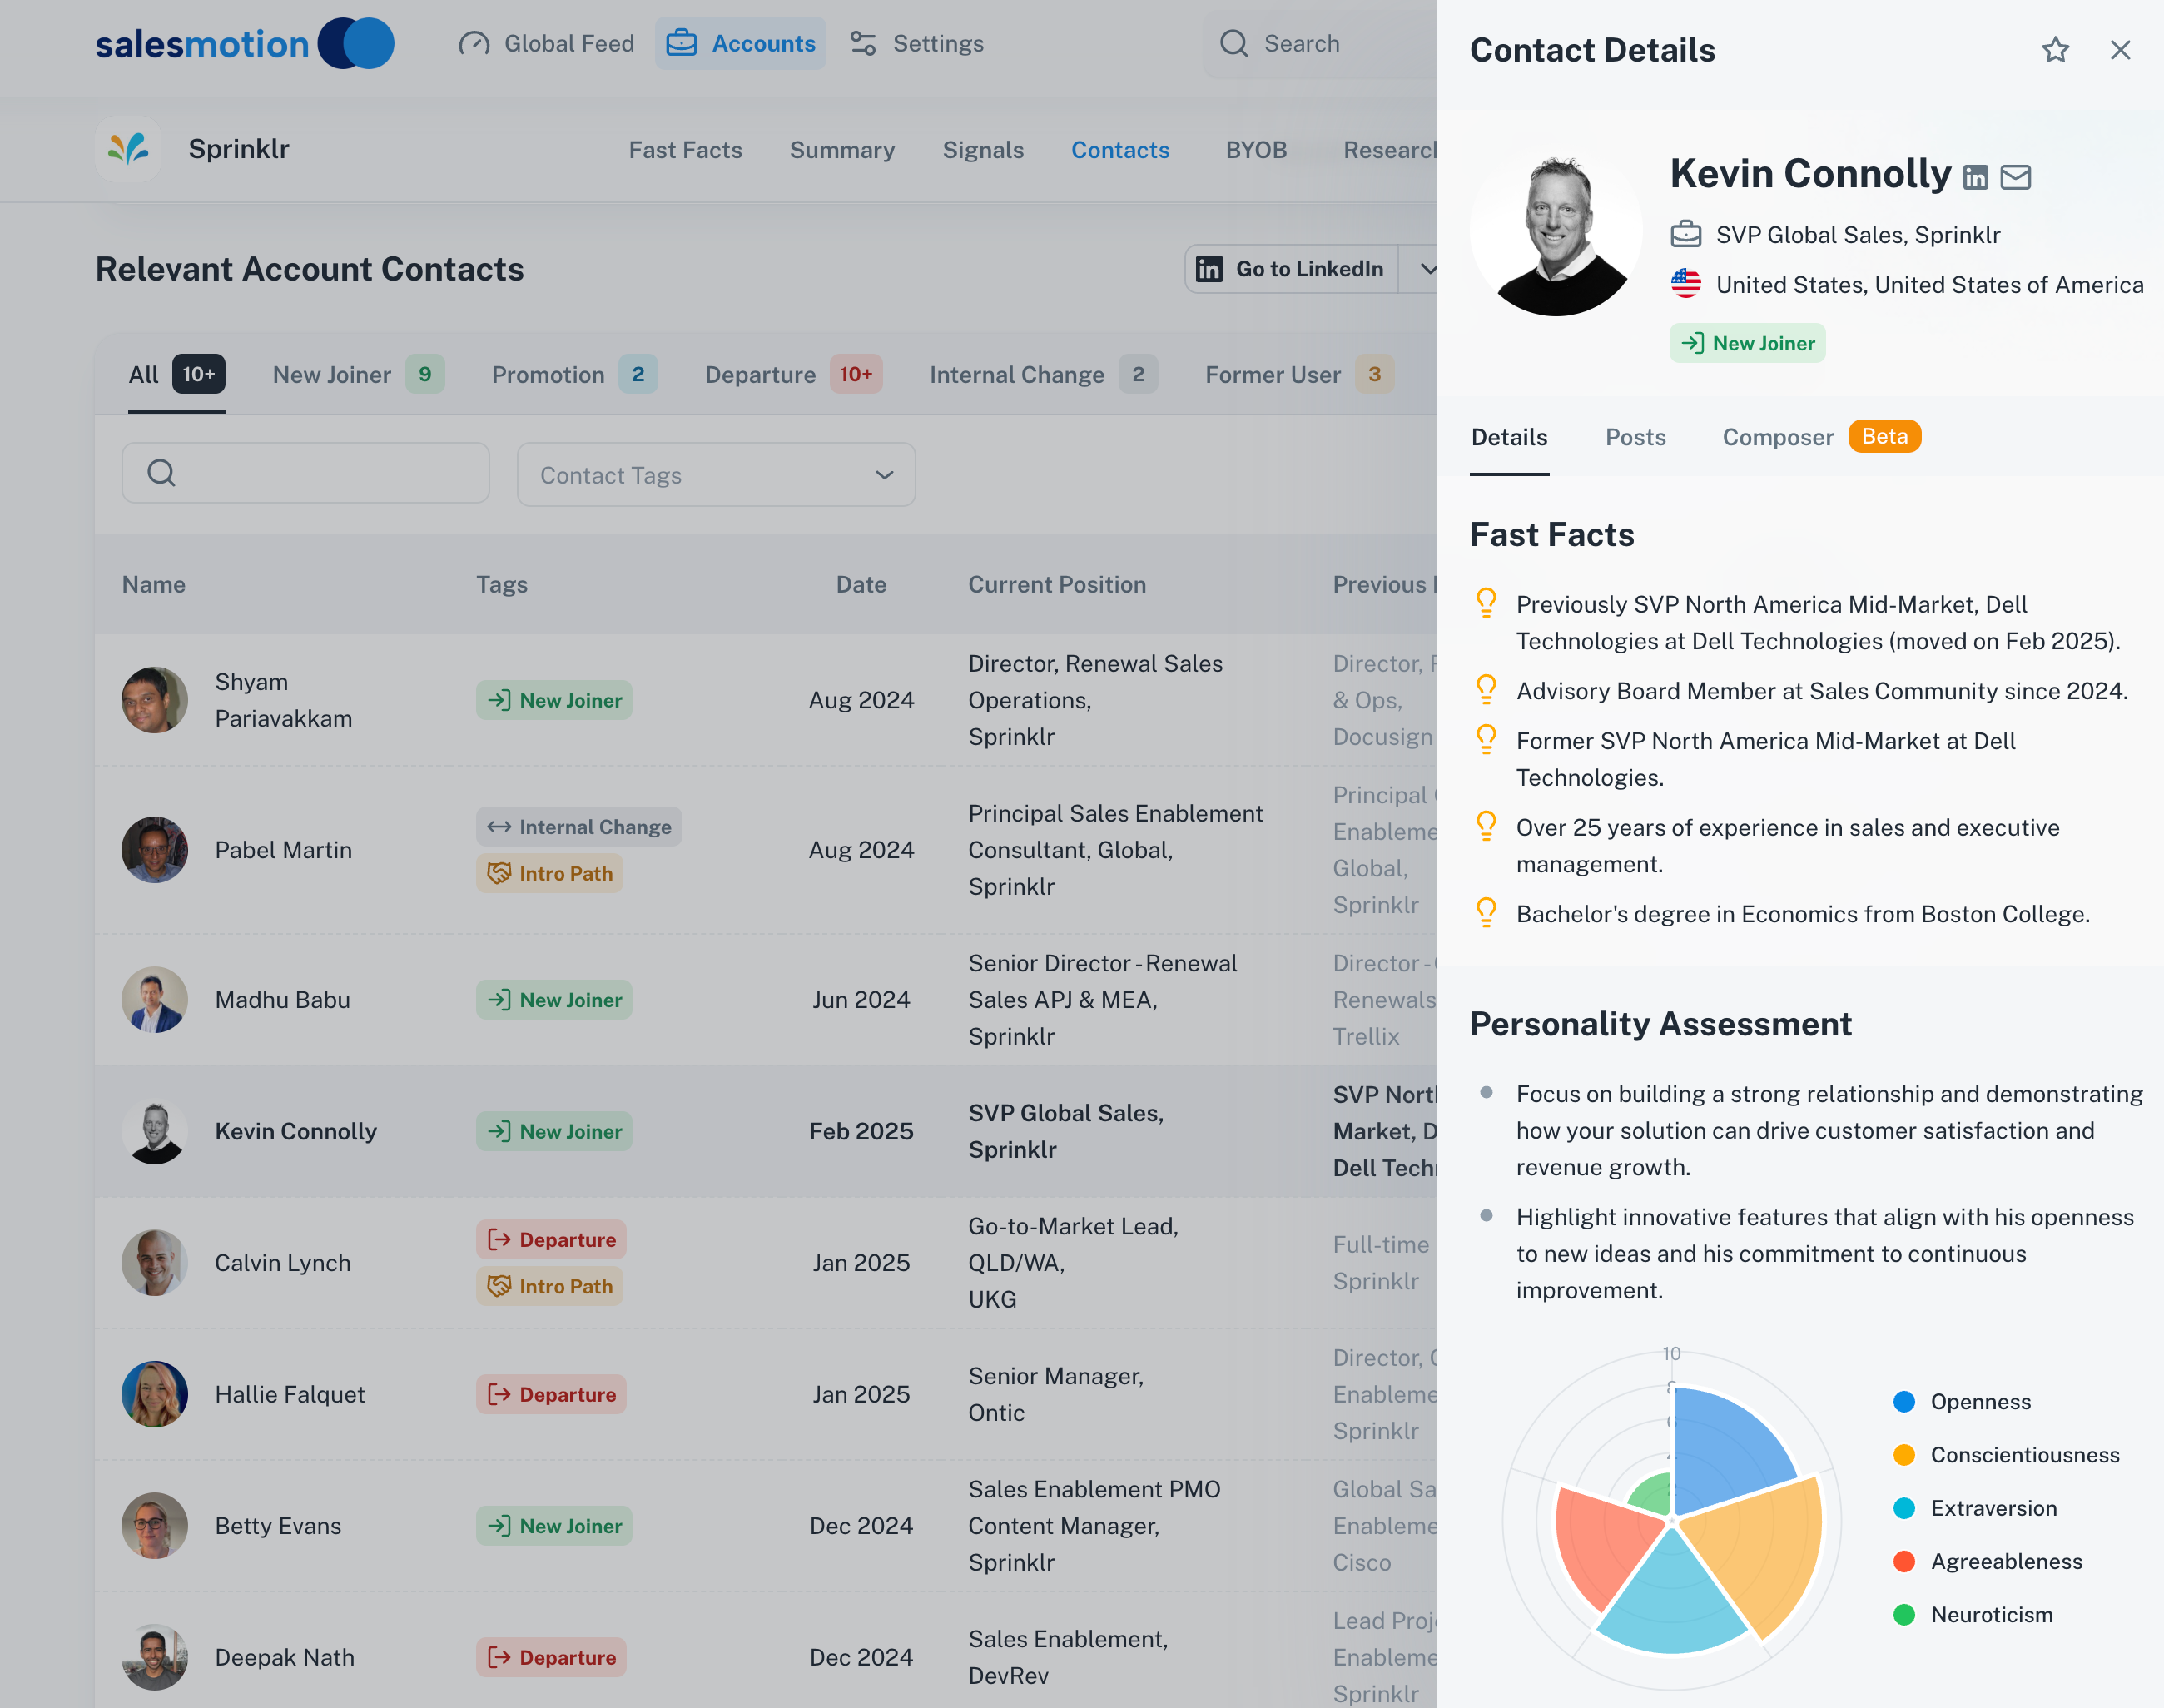This screenshot has width=2164, height=1708.
Task: Open the Composer Beta tab
Action: click(x=1820, y=437)
